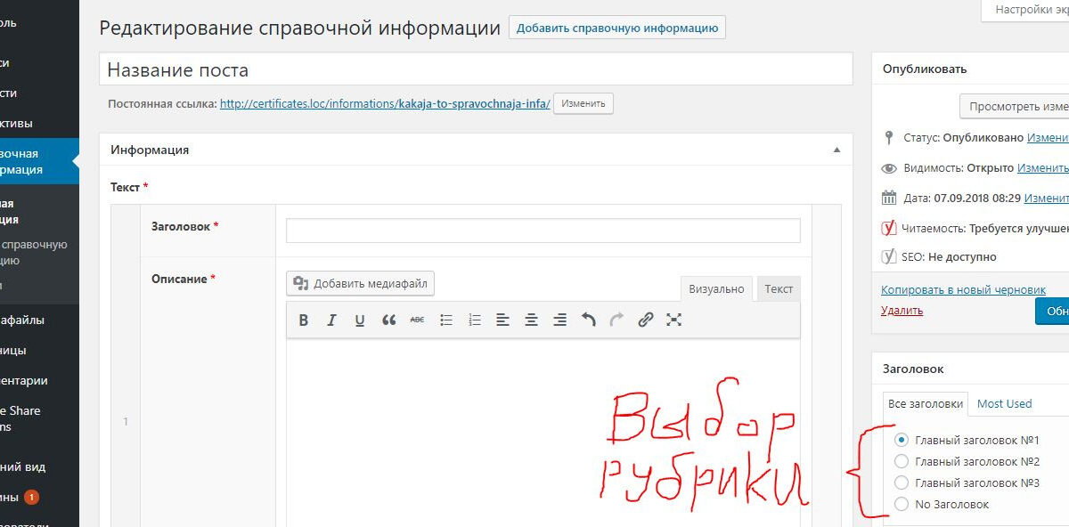Image resolution: width=1069 pixels, height=527 pixels.
Task: Edit the publish status via Изменить link
Action: 1048,138
